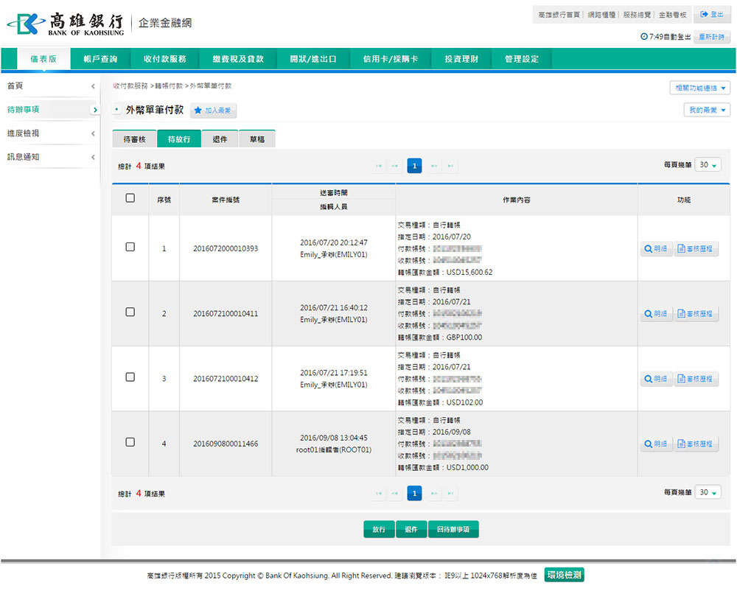Open 審核歷程 for case 2016090800011466
737x591 pixels.
pyautogui.click(x=695, y=444)
